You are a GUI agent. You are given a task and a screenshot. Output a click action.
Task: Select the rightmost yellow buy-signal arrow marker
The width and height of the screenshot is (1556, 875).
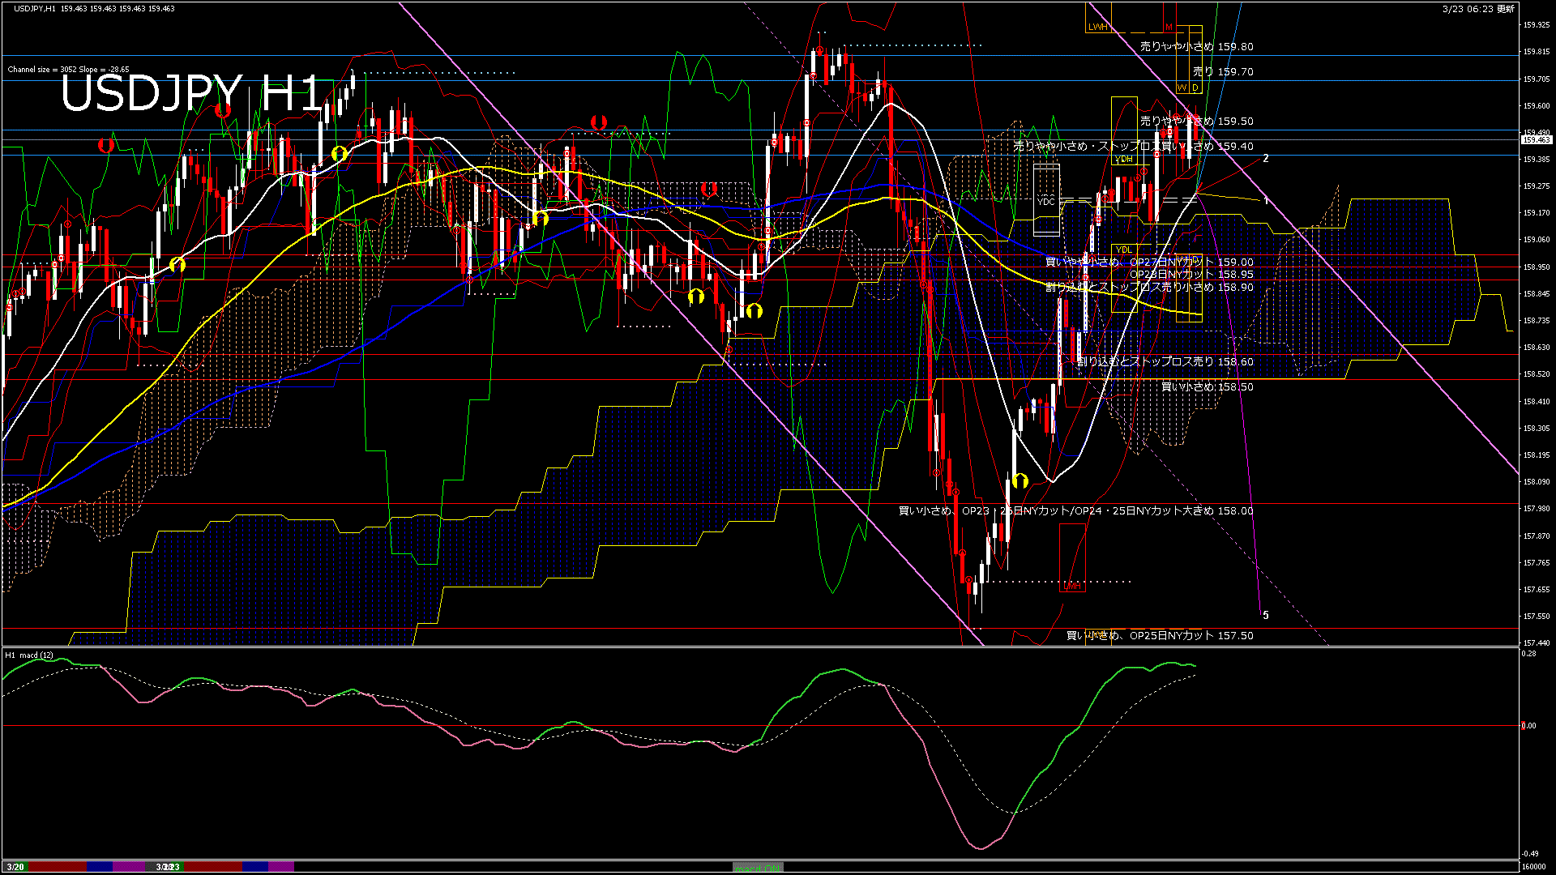click(x=1020, y=480)
